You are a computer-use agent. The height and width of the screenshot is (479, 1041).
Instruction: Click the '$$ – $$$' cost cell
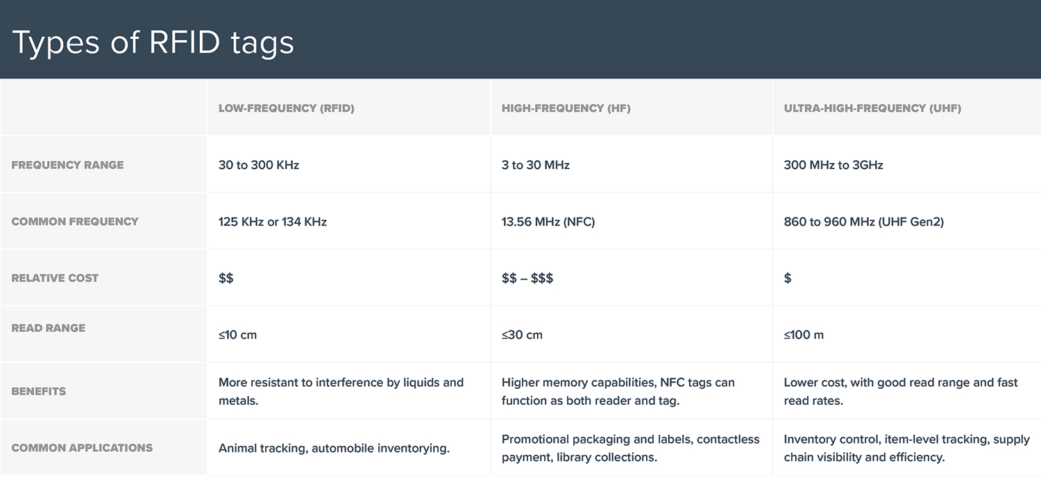527,278
